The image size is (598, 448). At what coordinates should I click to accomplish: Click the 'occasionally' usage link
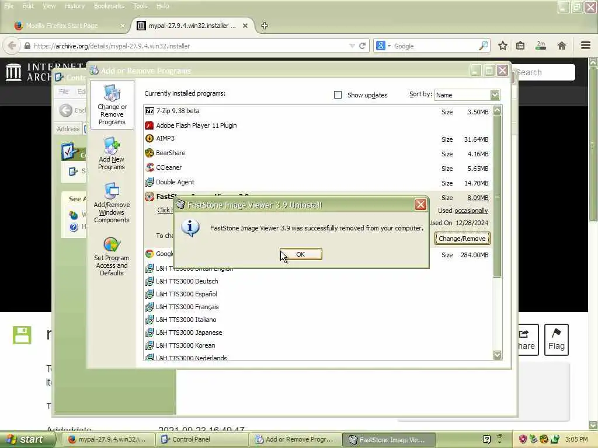pyautogui.click(x=471, y=211)
